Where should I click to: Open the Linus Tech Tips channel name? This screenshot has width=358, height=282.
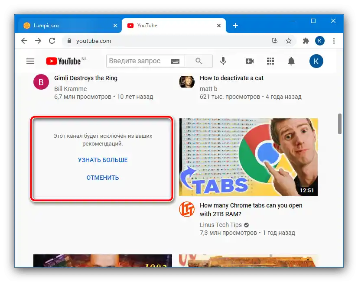coord(221,225)
